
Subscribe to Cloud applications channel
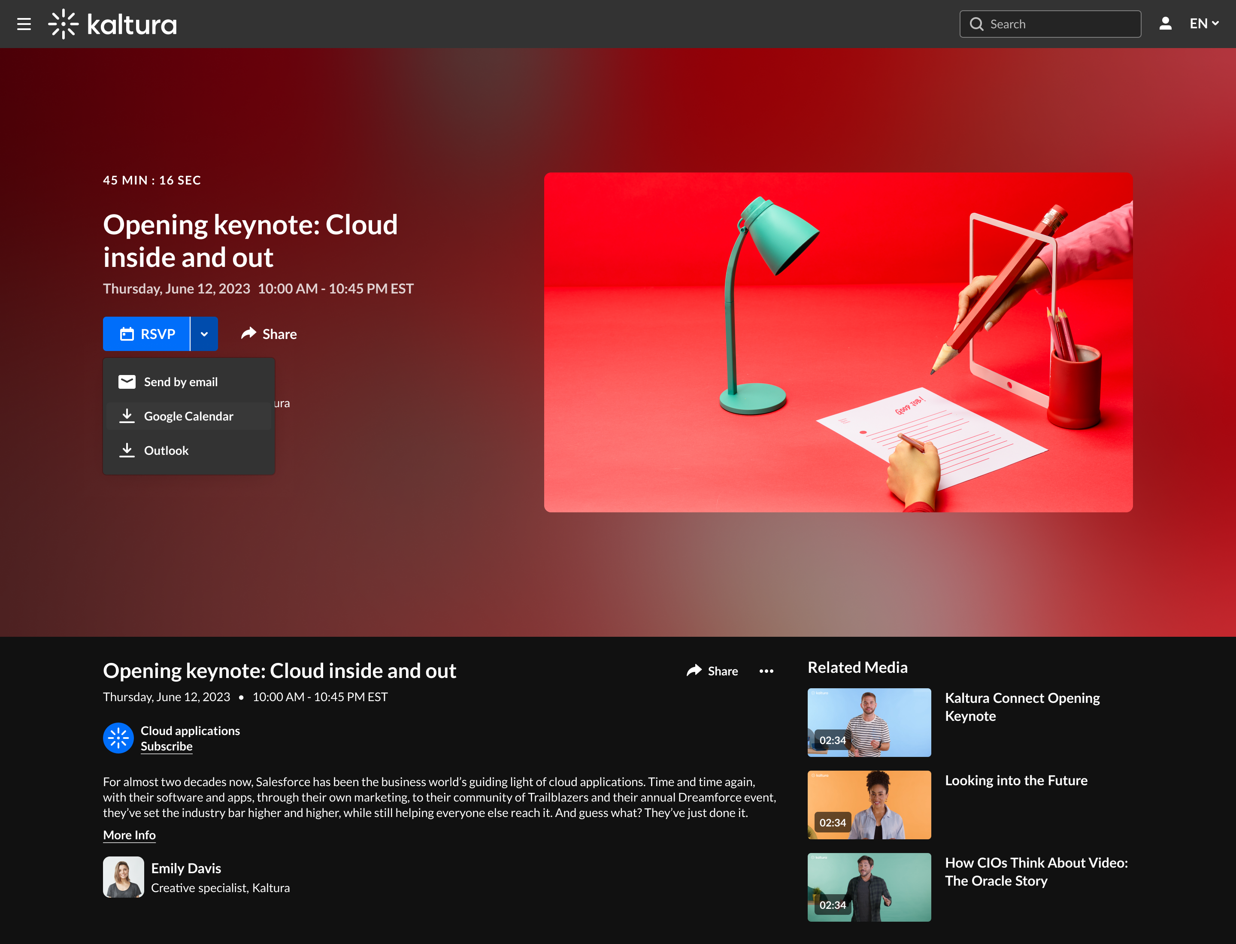pyautogui.click(x=167, y=746)
